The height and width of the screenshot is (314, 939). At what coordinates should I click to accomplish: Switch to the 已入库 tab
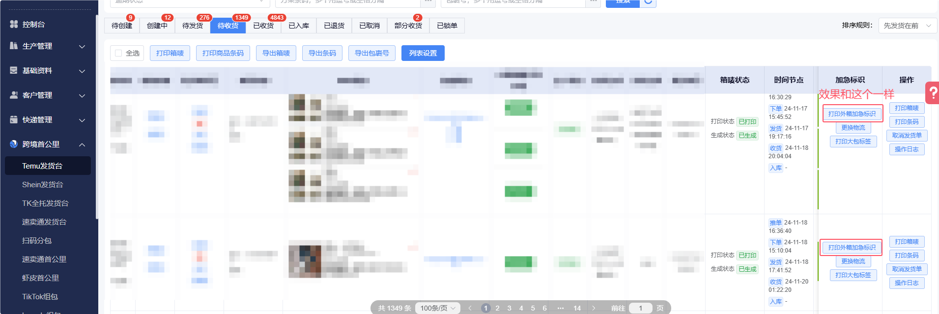pos(299,26)
